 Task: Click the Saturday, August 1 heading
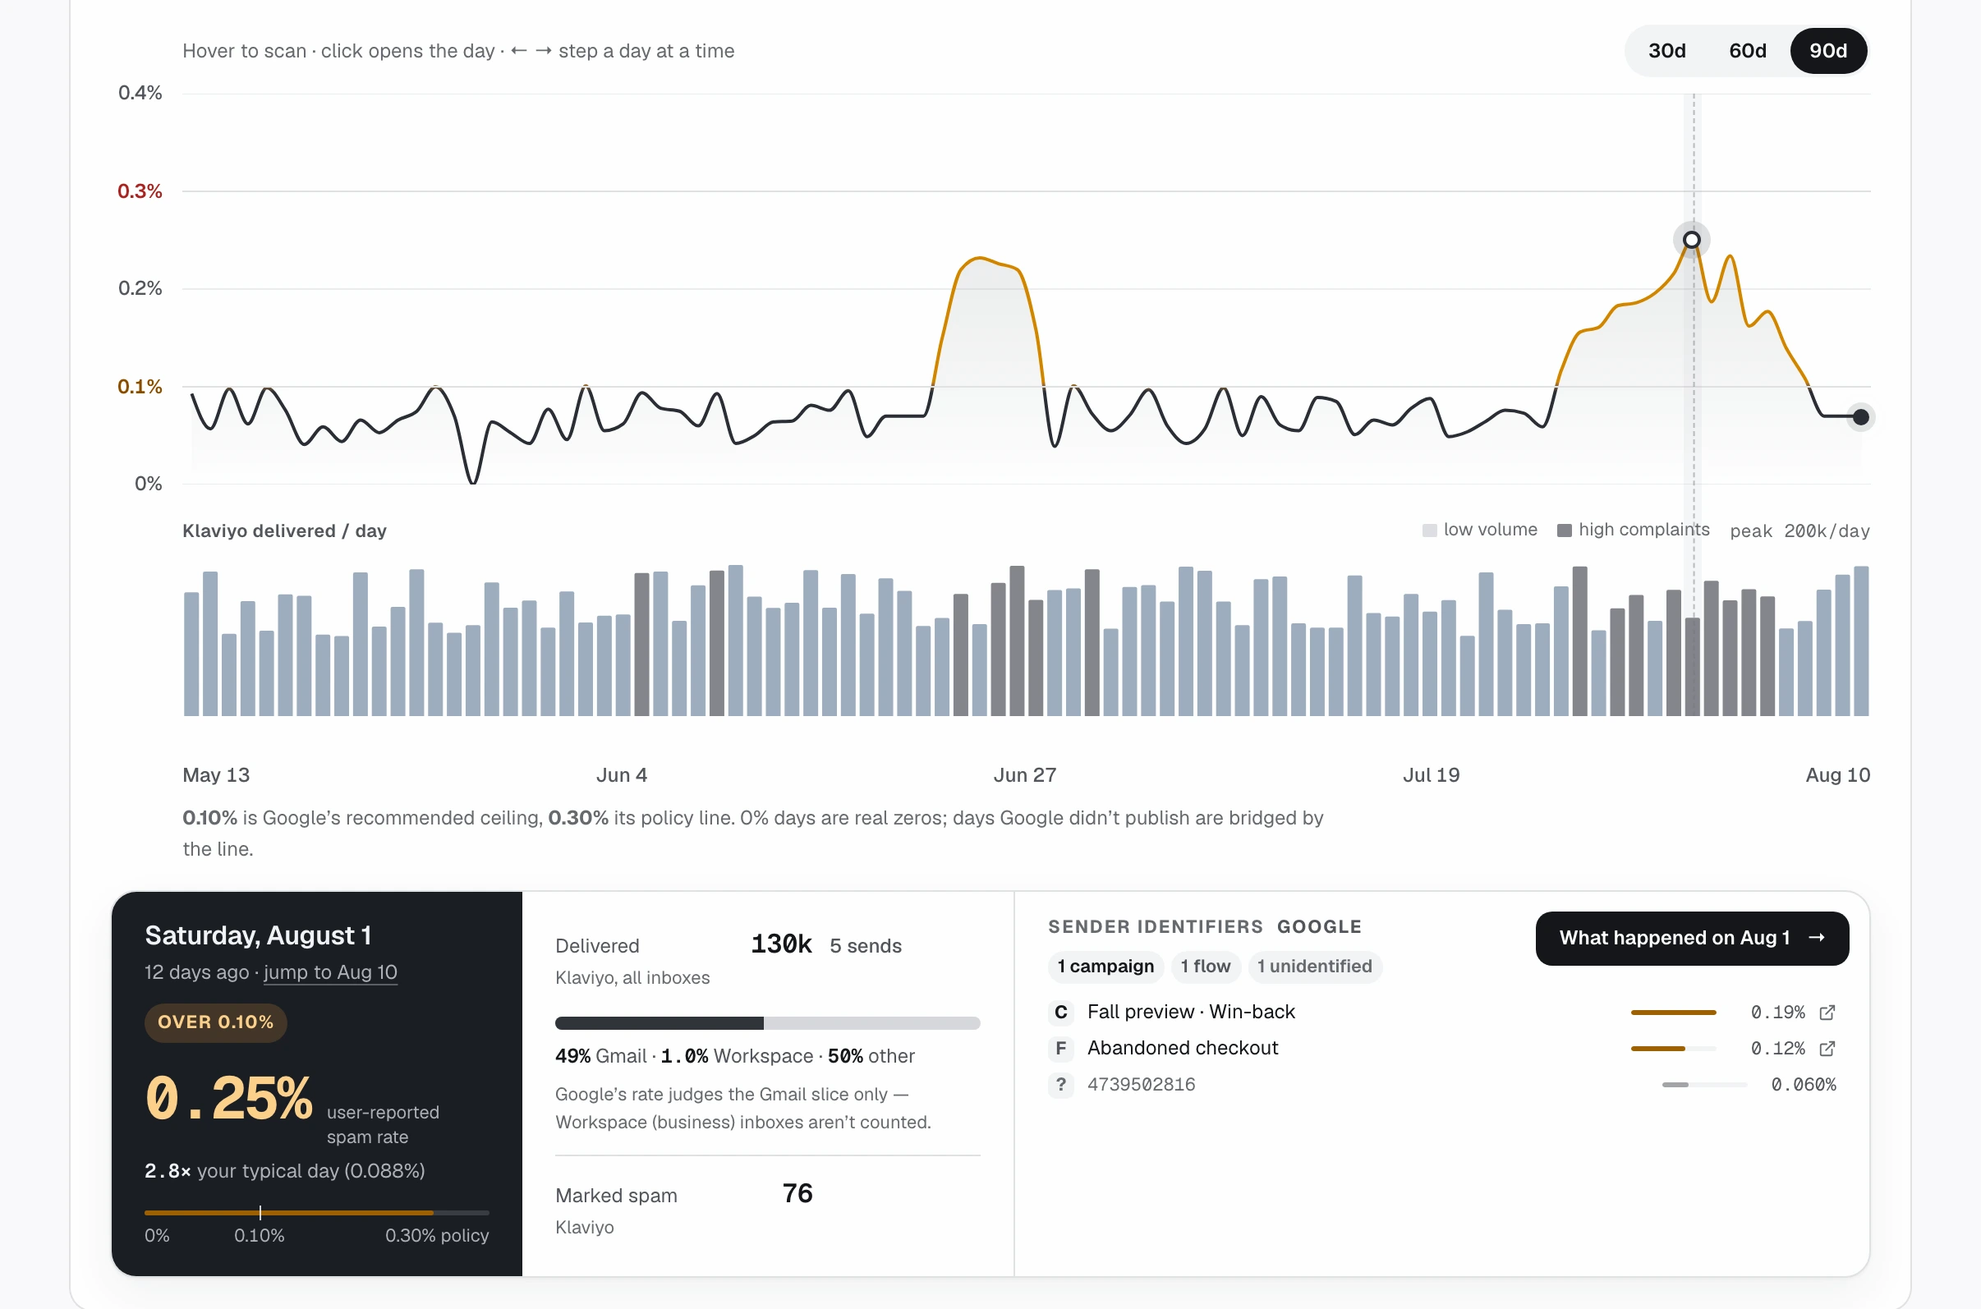click(x=258, y=936)
